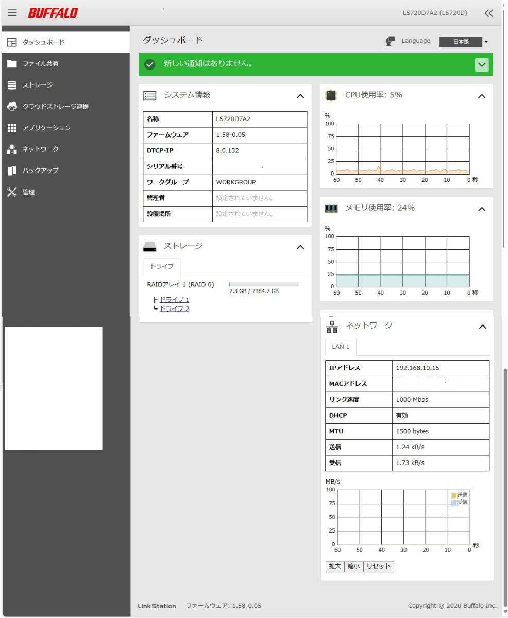
Task: Click the System Information list icon
Action: (x=150, y=96)
